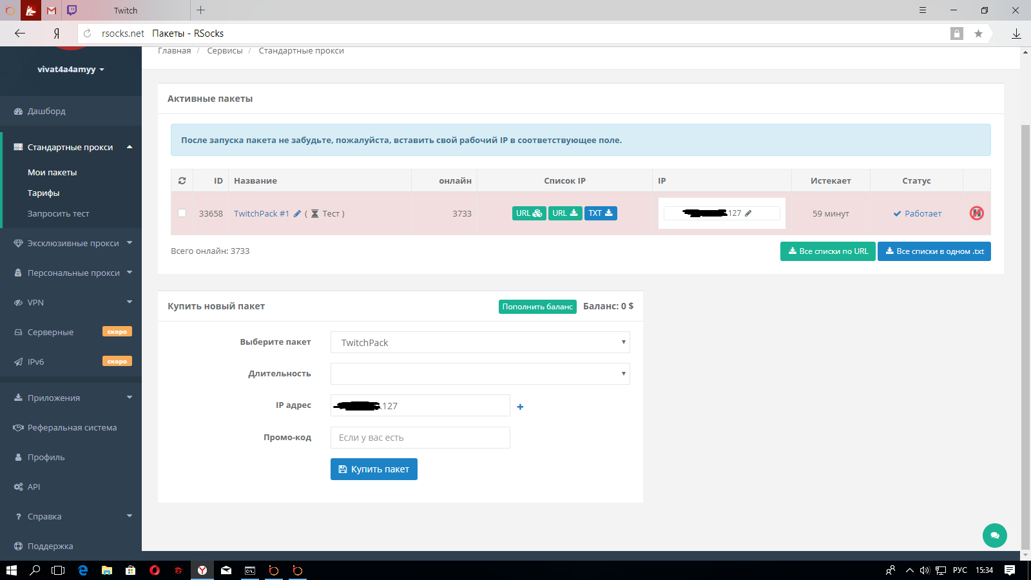Viewport: 1031px width, 580px height.
Task: Go to 'Дашборд' in sidebar
Action: coord(46,111)
